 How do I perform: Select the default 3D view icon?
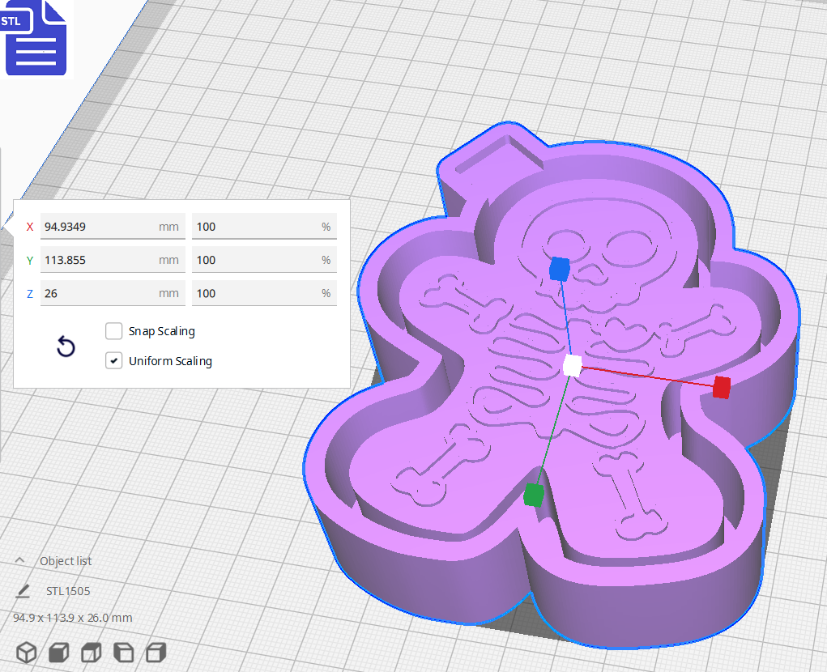point(27,652)
